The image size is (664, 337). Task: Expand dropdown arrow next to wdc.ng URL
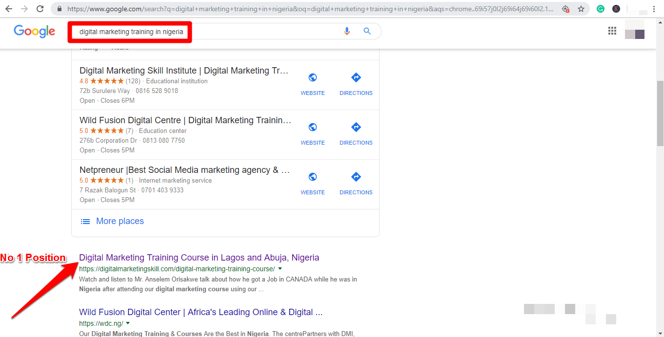(128, 323)
